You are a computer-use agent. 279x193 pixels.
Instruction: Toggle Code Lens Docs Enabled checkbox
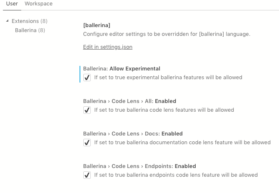(x=87, y=143)
